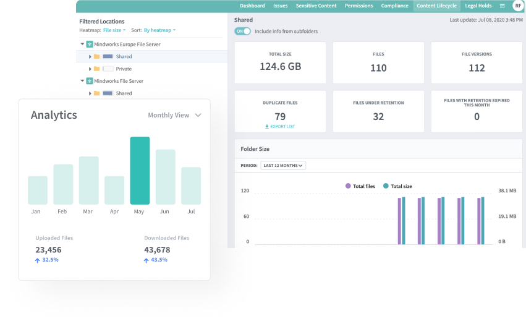This screenshot has height=326, width=526.
Task: Open the Sort By heatmap dropdown
Action: [159, 30]
